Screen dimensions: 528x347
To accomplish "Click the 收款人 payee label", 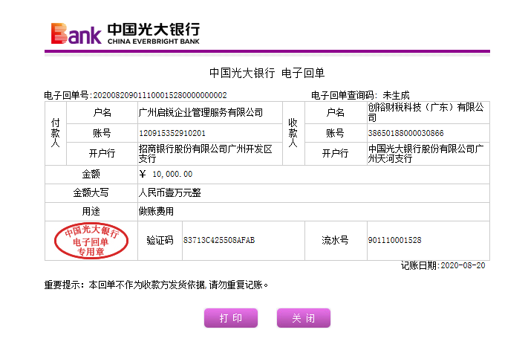I will tap(293, 133).
